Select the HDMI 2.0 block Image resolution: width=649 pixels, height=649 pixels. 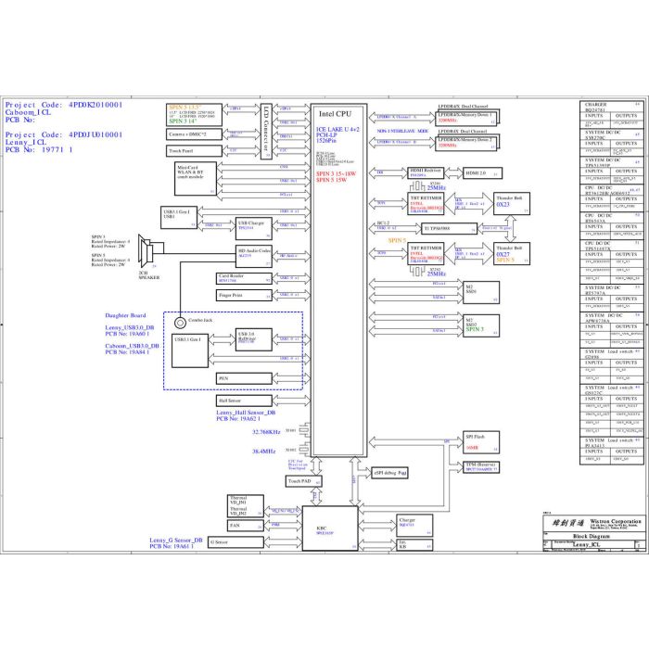(x=483, y=173)
